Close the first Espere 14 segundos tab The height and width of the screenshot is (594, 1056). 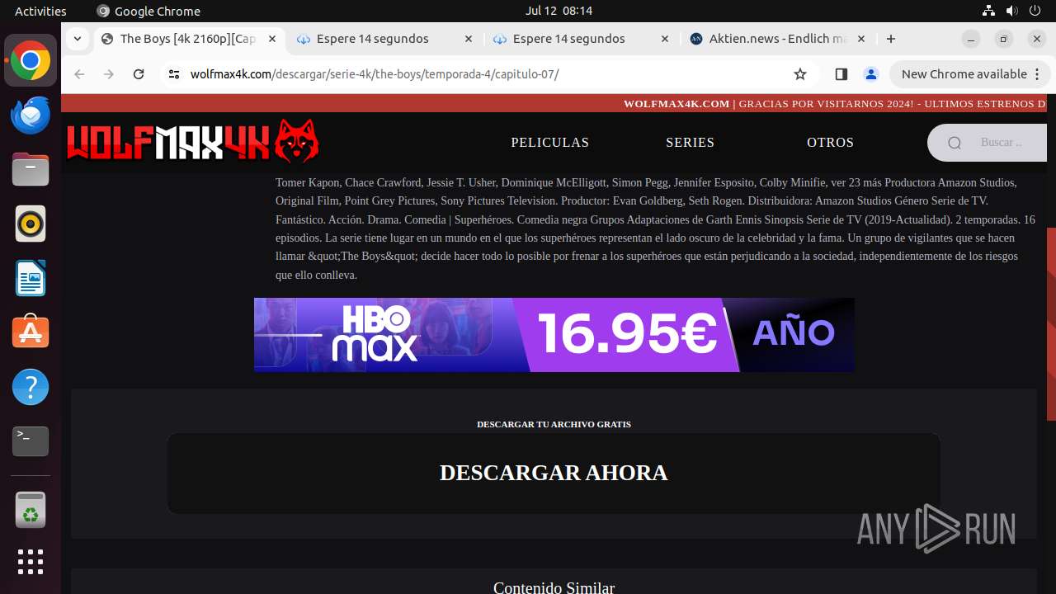469,39
